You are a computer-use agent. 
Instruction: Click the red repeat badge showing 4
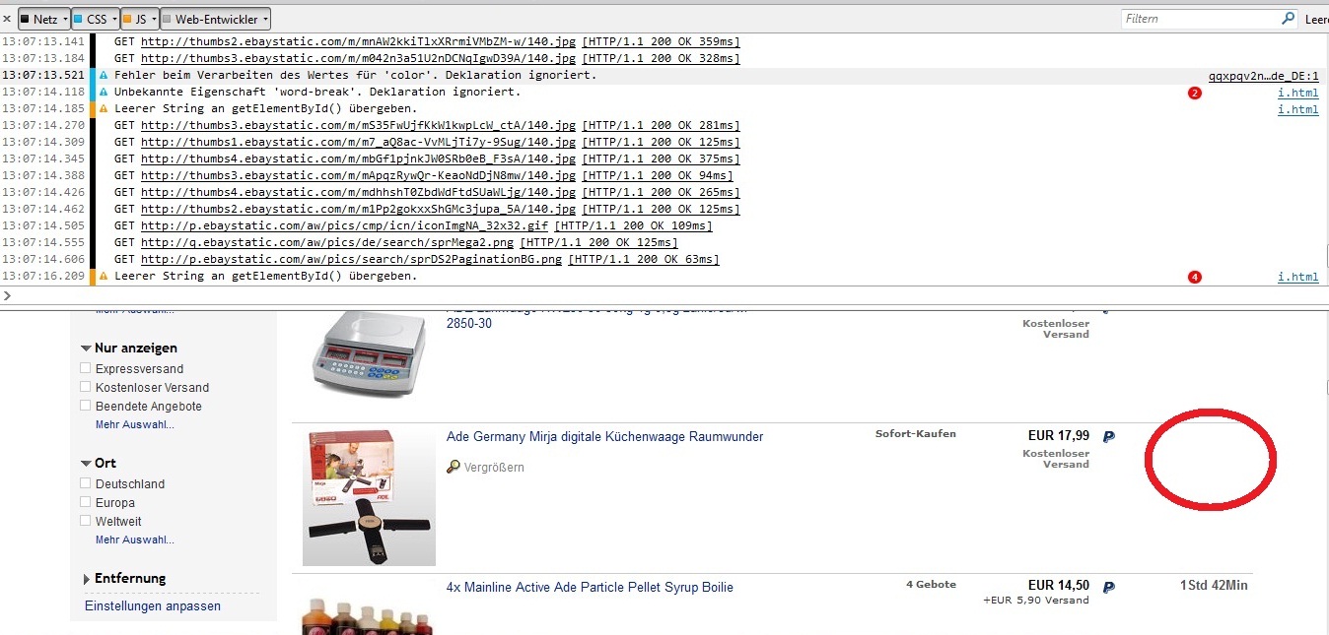click(x=1195, y=278)
